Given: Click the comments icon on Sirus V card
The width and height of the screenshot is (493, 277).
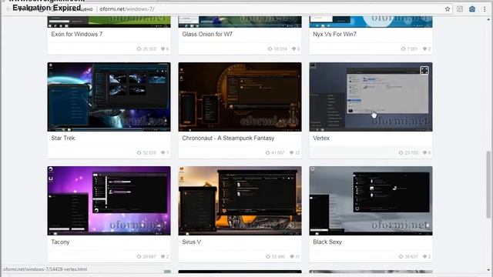Looking at the screenshot, I should [x=291, y=256].
